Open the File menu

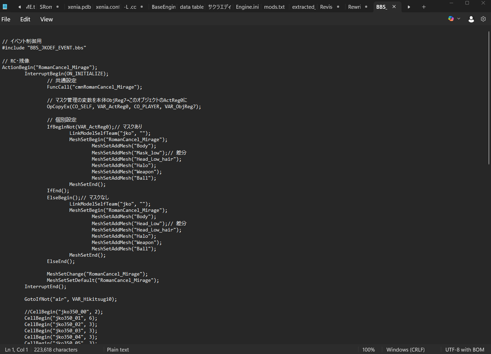tap(6, 19)
